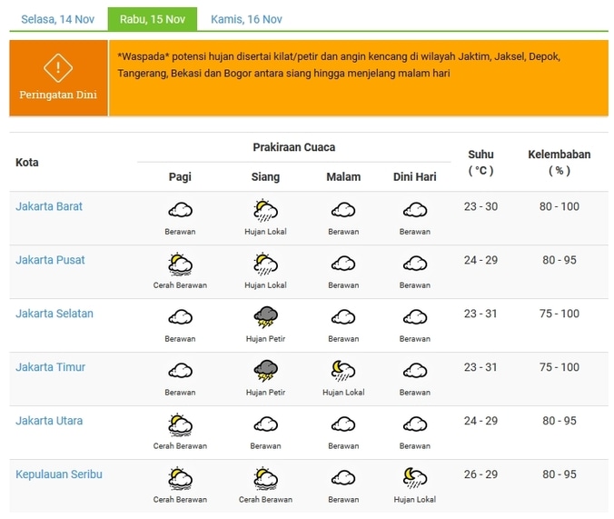Click Jakarta Timur Siang Hujan Petir icon
The width and height of the screenshot is (614, 519).
(x=265, y=371)
